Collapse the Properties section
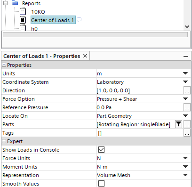The image size is (192, 187). [x=4, y=65]
